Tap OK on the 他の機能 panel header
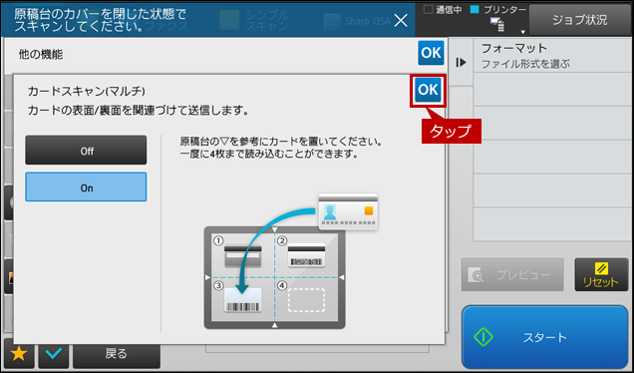Screen dimensions: 634x373 click(x=431, y=53)
